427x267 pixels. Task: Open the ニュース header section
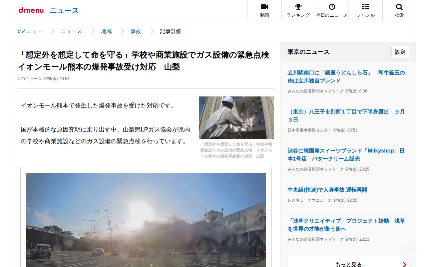[x=64, y=11]
